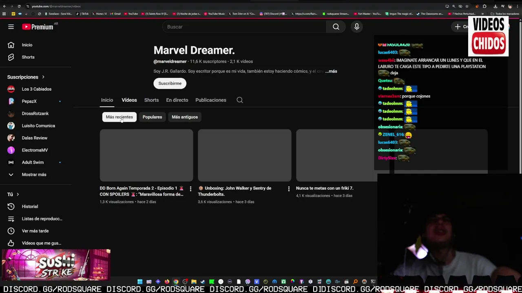Click the Sushi Strike banner
The height and width of the screenshot is (293, 522).
point(56,265)
